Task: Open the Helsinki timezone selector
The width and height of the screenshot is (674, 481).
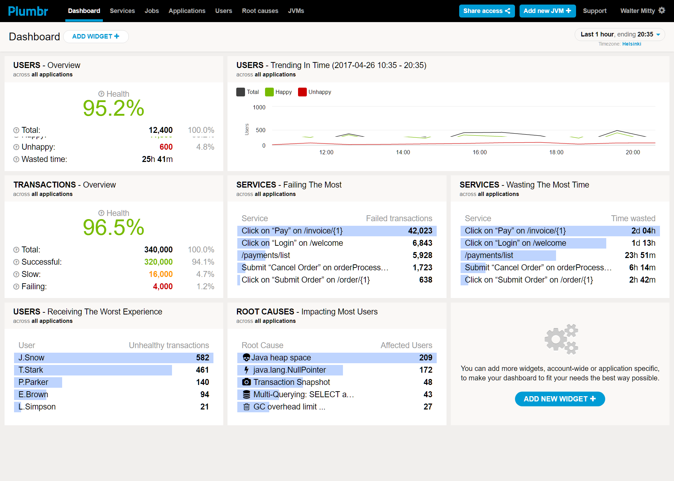Action: tap(632, 44)
